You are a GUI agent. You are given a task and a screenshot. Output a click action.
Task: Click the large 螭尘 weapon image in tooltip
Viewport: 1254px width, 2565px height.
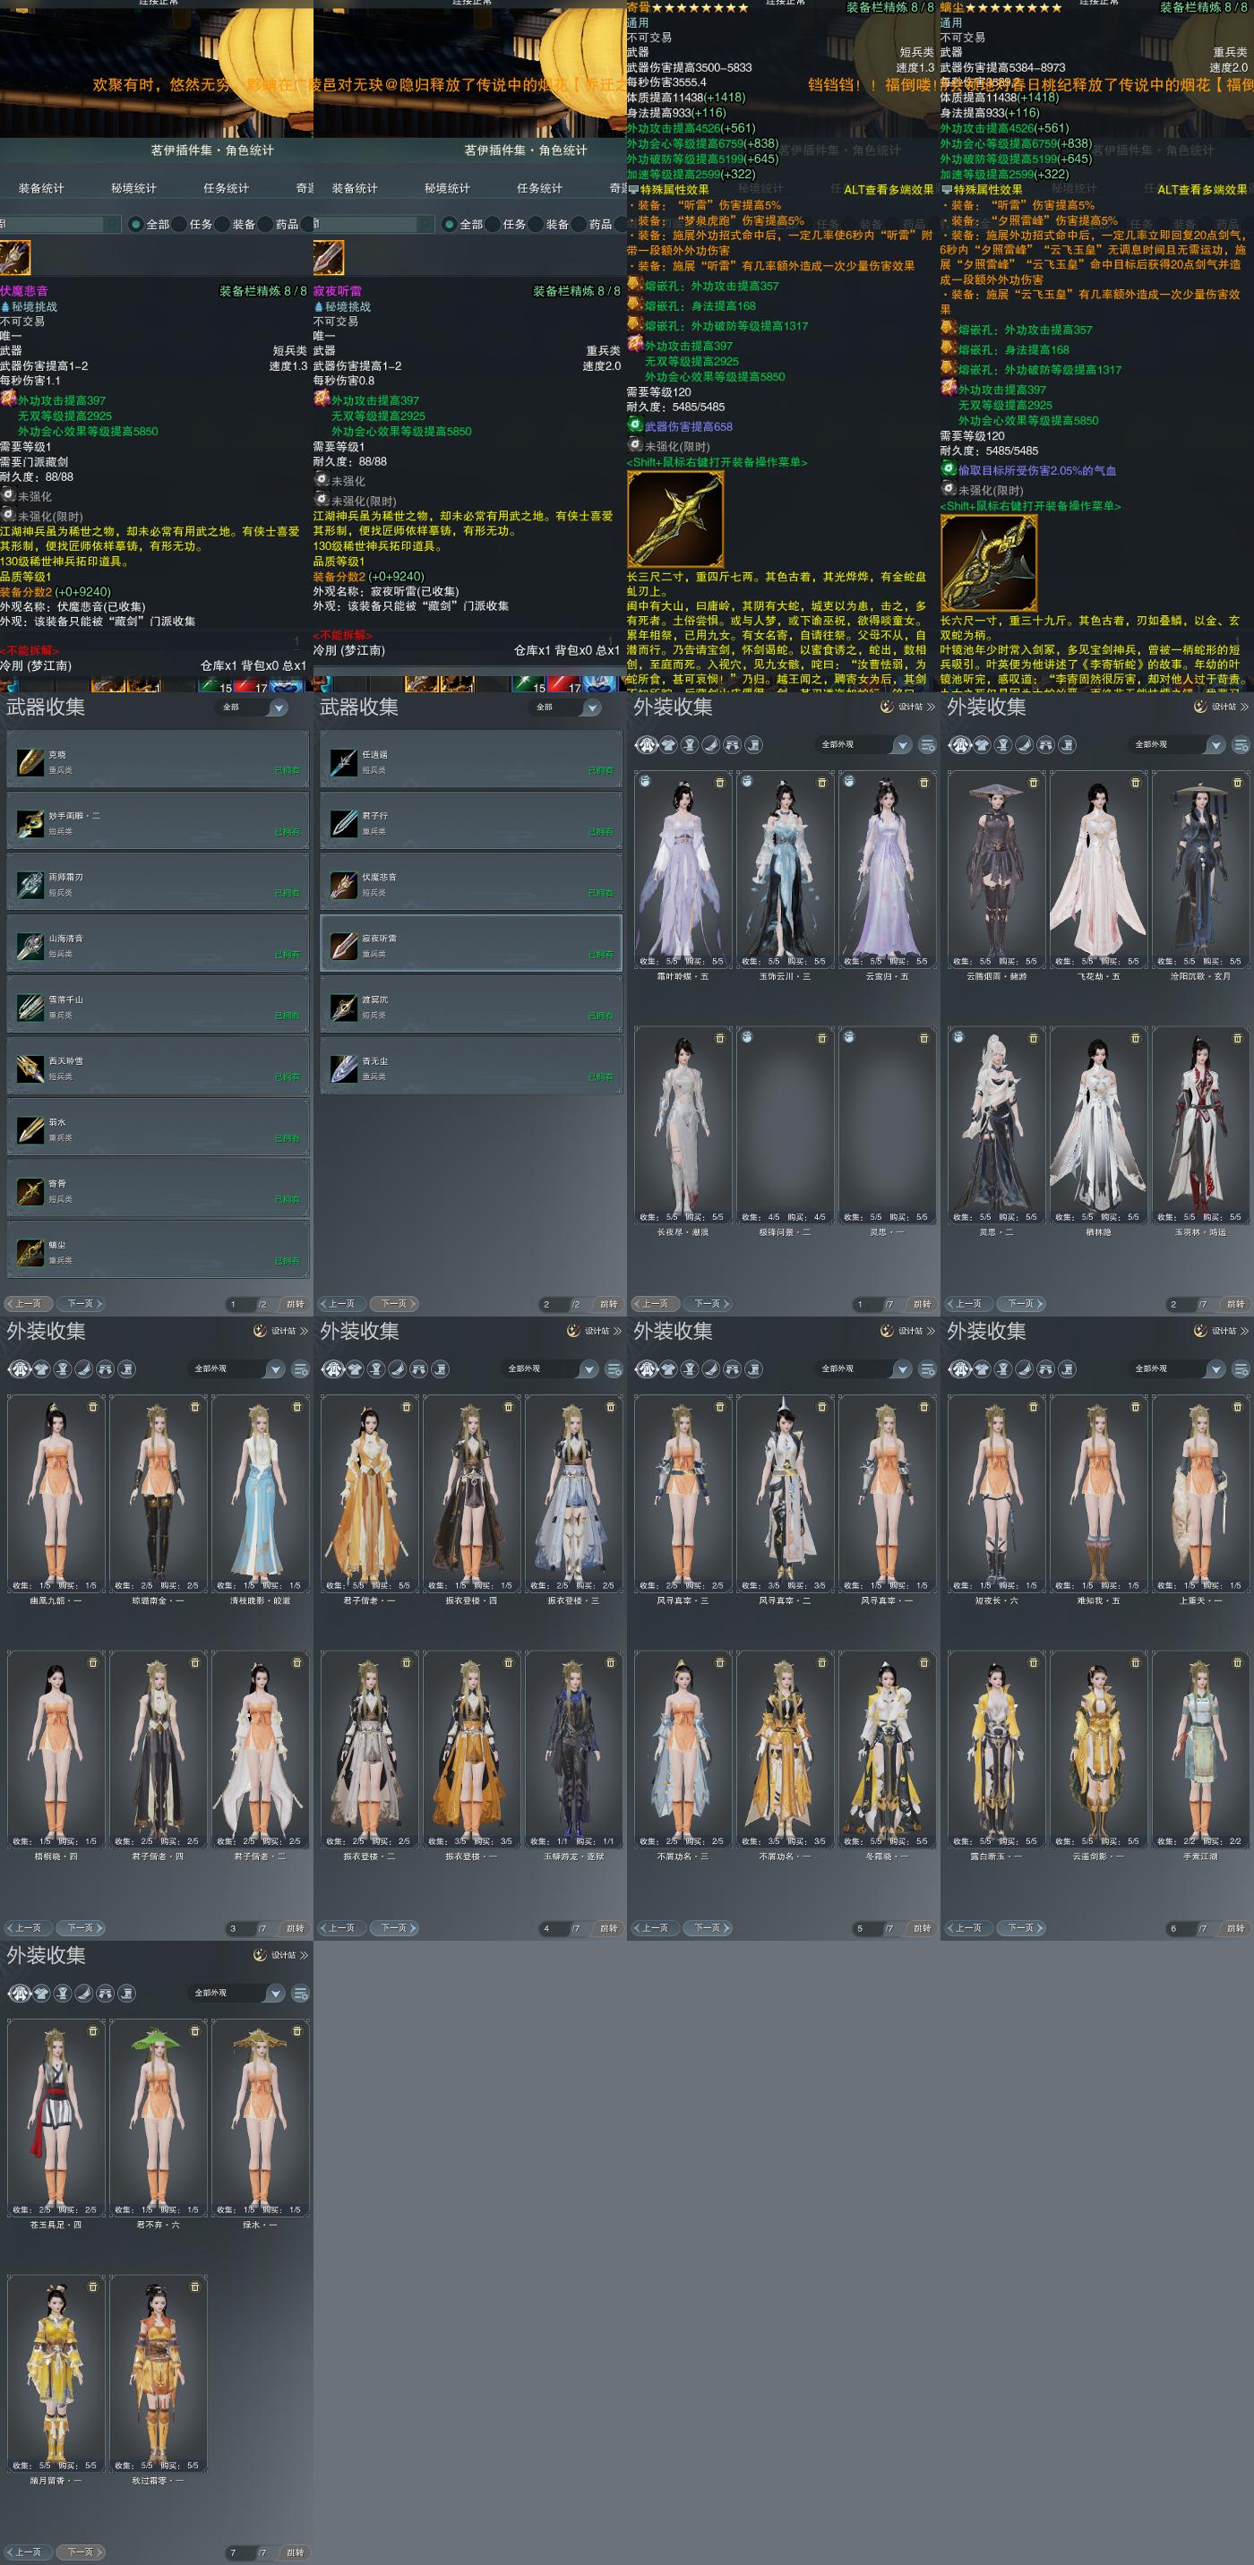pos(988,562)
